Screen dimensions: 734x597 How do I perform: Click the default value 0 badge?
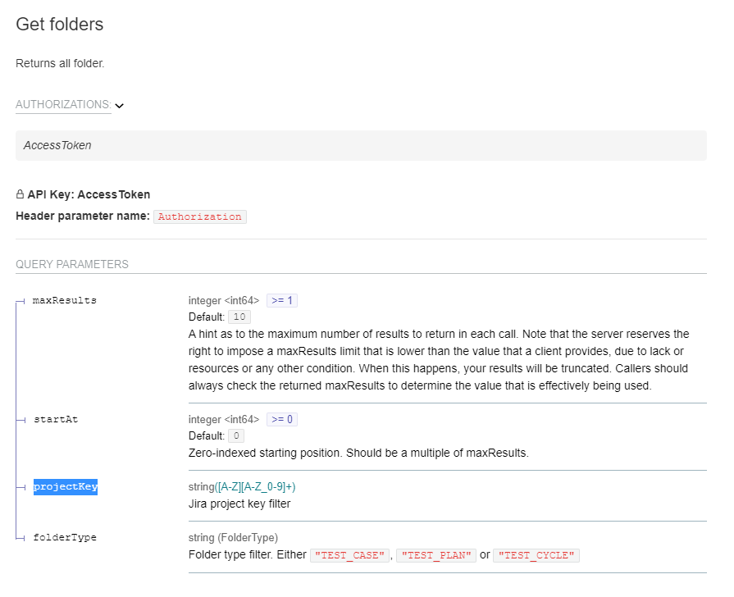click(236, 436)
